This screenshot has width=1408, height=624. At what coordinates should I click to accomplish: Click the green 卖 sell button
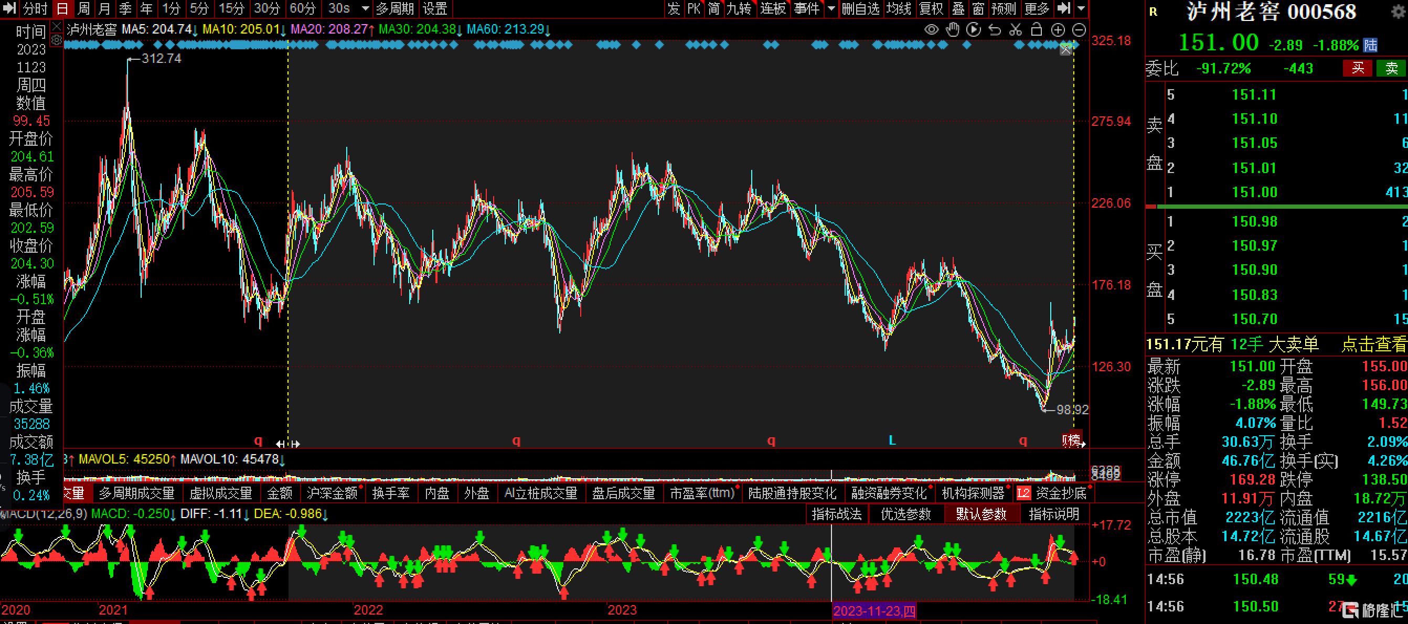coord(1391,68)
